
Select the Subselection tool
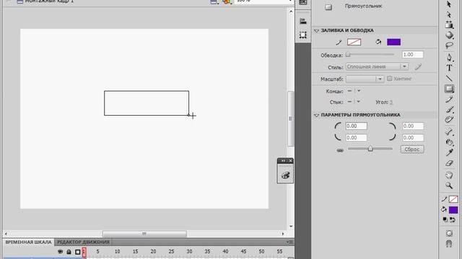tap(449, 14)
